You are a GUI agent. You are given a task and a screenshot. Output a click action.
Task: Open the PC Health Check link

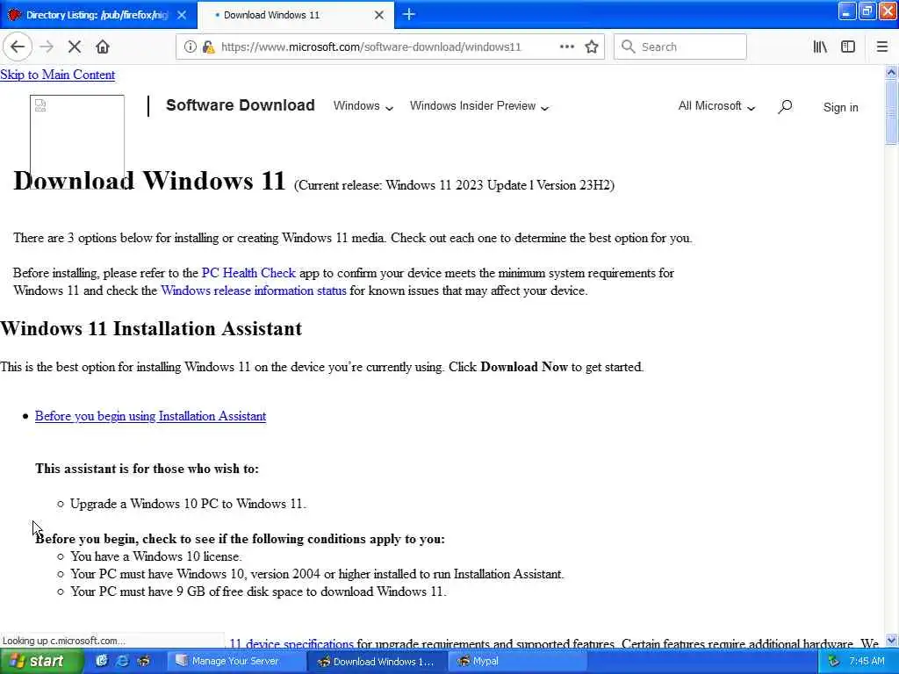pos(248,273)
